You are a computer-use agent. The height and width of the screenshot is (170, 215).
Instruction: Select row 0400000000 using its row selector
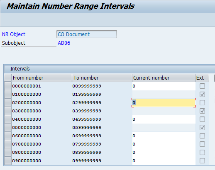coord(8,119)
